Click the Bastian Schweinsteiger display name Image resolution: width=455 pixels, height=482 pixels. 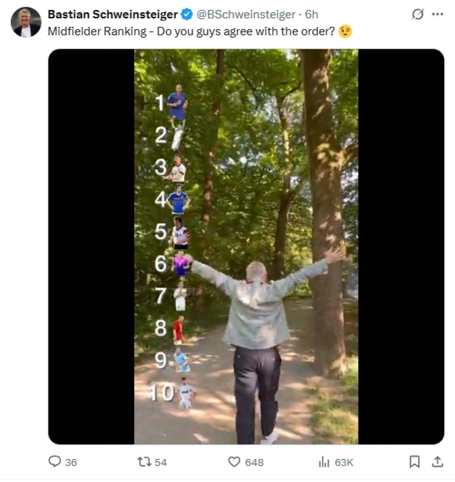113,15
